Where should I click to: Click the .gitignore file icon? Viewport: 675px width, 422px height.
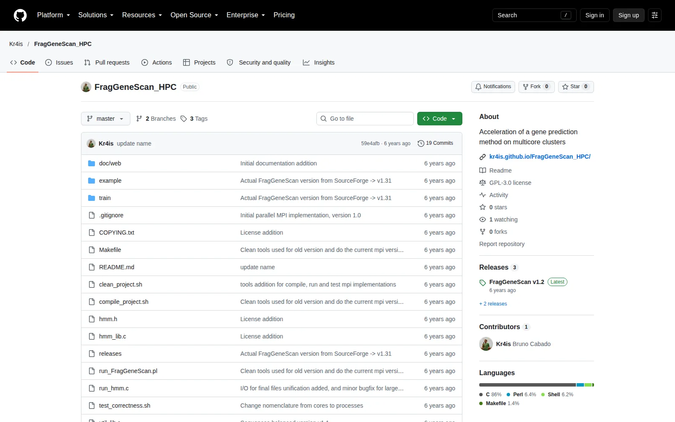click(x=92, y=215)
